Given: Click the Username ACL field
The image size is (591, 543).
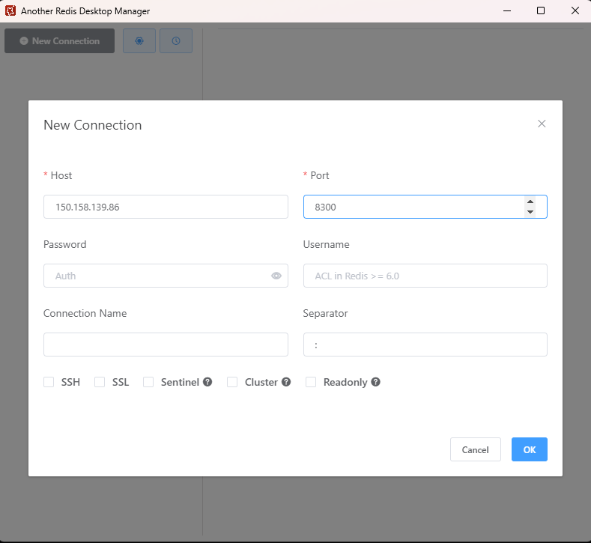Looking at the screenshot, I should (x=425, y=276).
